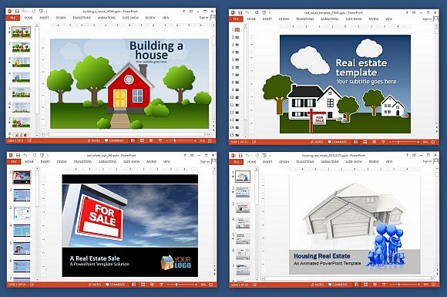Toggle COMMENTS pane in real estate template window
447x297 pixels.
[338, 142]
